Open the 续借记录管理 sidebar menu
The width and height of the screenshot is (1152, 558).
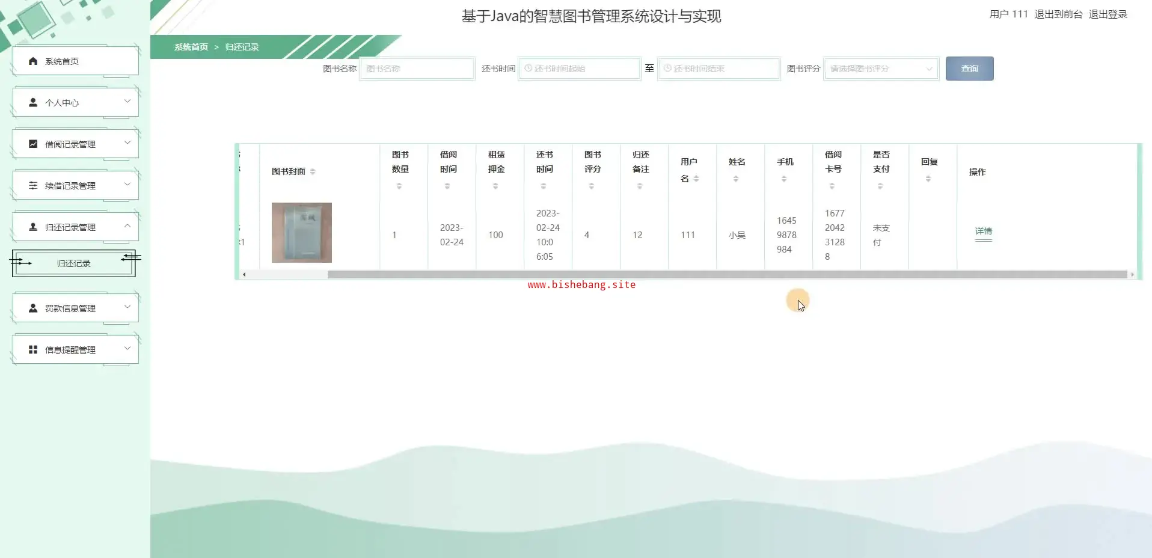coord(75,186)
